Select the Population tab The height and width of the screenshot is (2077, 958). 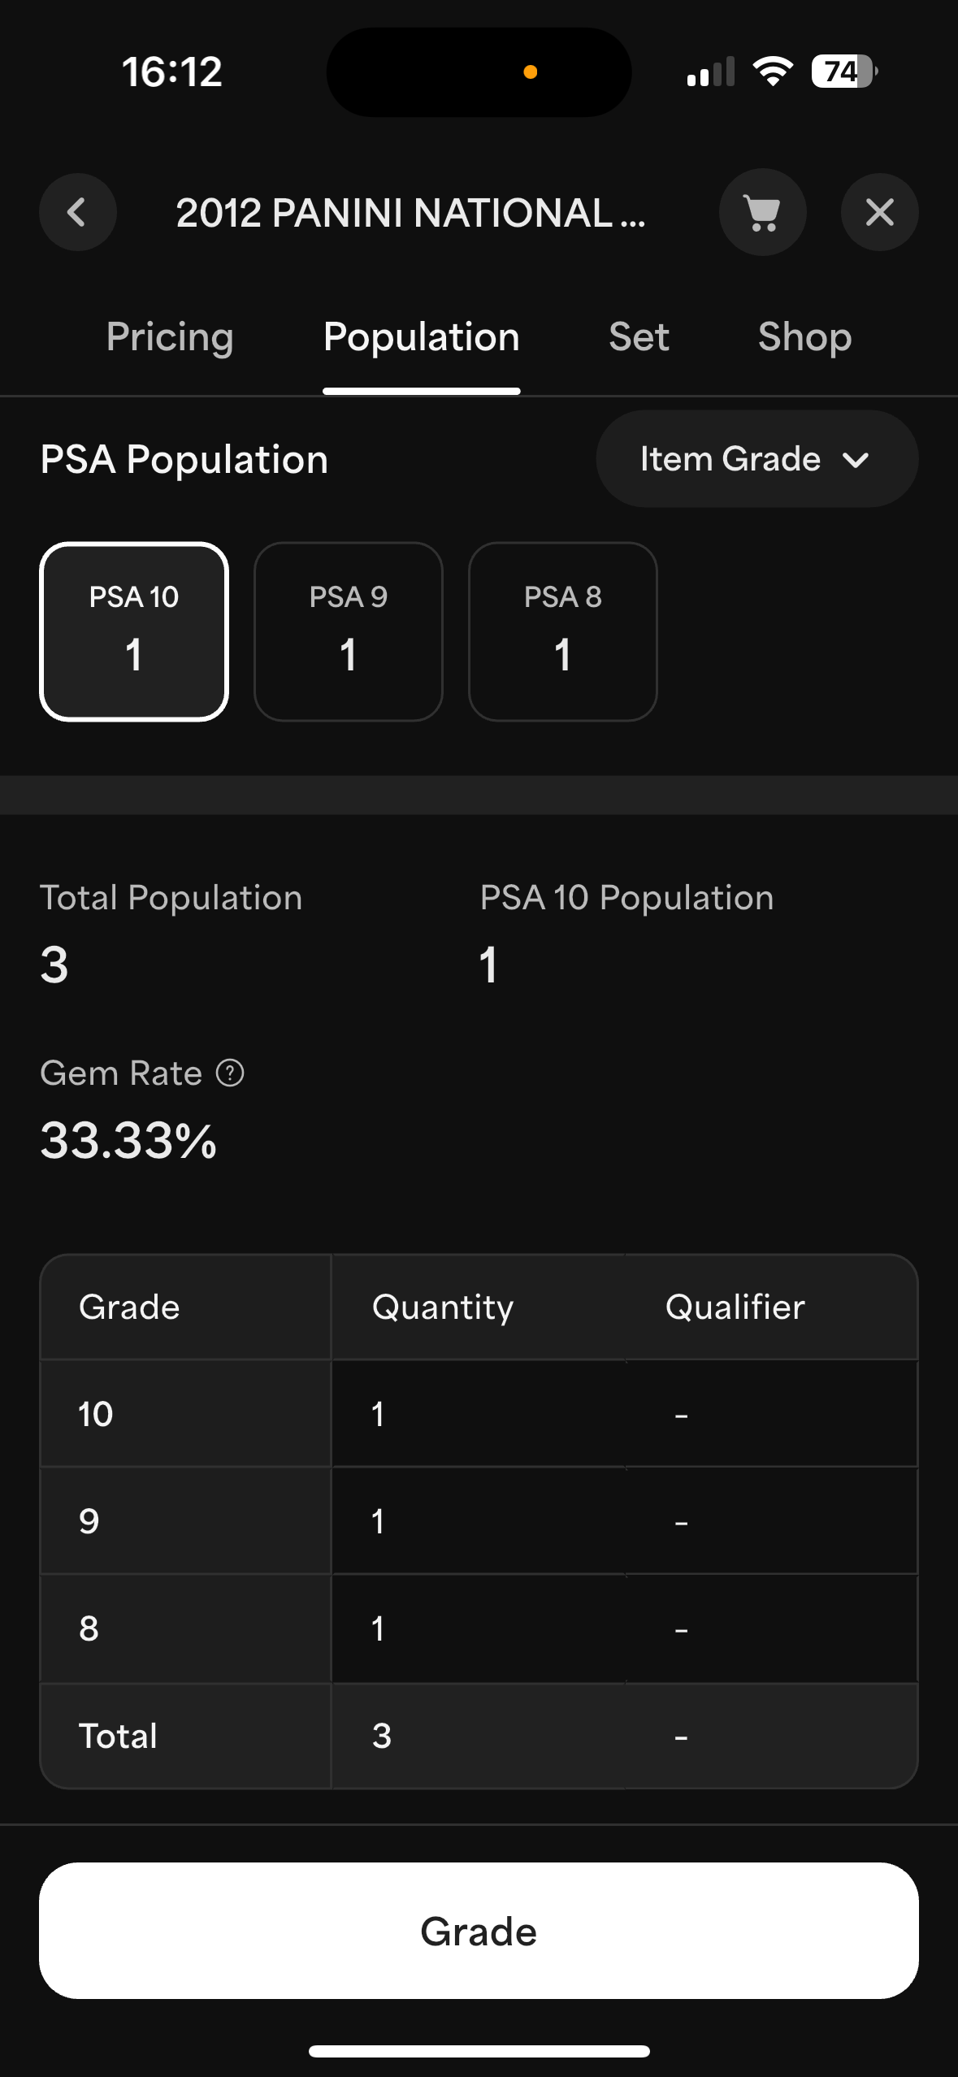(x=421, y=337)
